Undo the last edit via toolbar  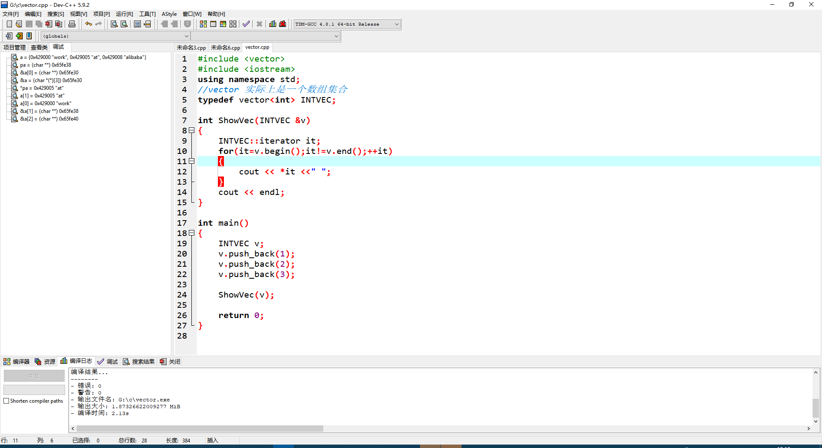89,24
